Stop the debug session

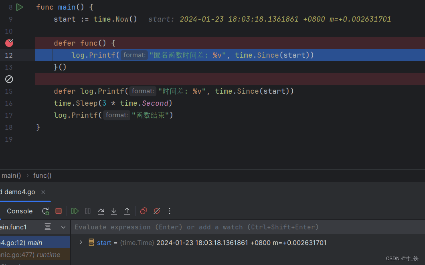(59, 211)
